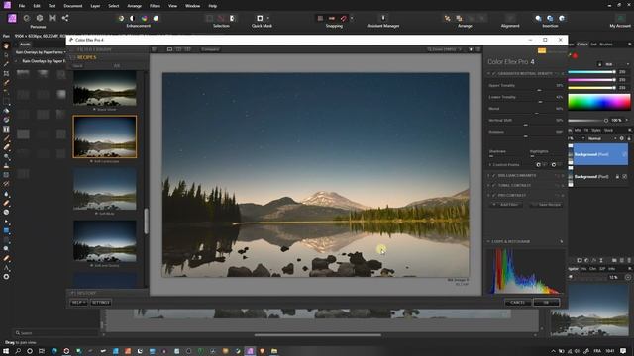This screenshot has height=356, width=634.
Task: Apply Auto Levels enhancement icon
Action: coord(121,18)
